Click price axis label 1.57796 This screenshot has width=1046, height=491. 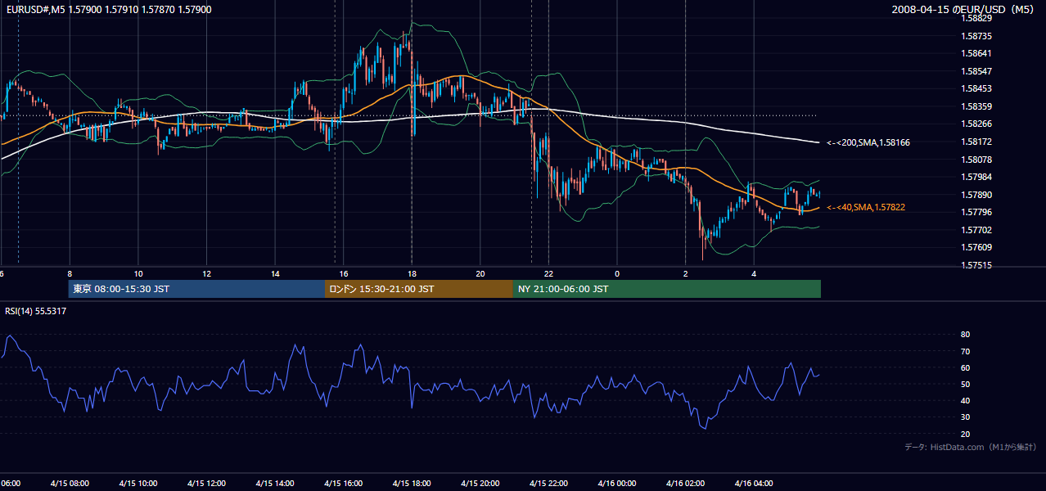(x=978, y=213)
